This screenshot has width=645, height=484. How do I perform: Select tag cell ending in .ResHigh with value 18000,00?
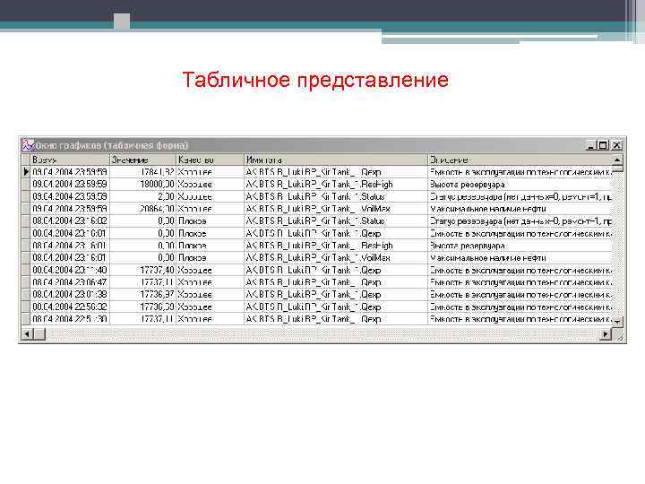tap(336, 184)
